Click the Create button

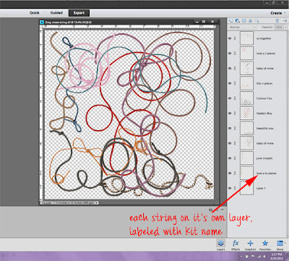(x=276, y=13)
